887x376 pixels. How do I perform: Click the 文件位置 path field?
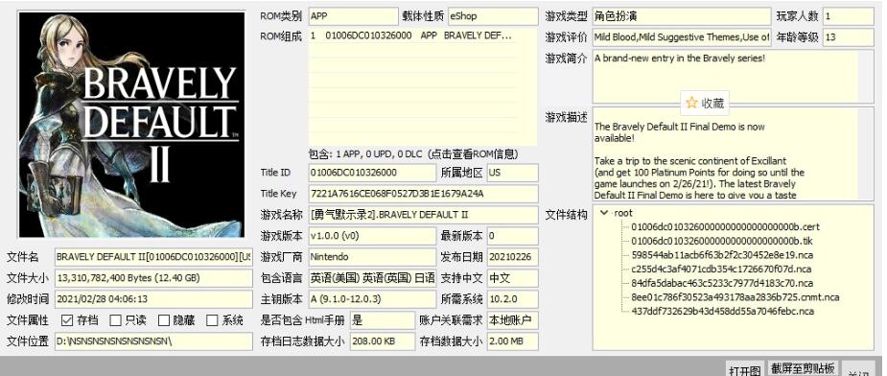click(x=153, y=341)
